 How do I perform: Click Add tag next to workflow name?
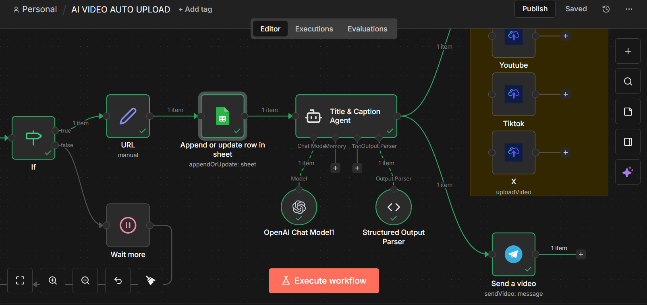tap(195, 9)
